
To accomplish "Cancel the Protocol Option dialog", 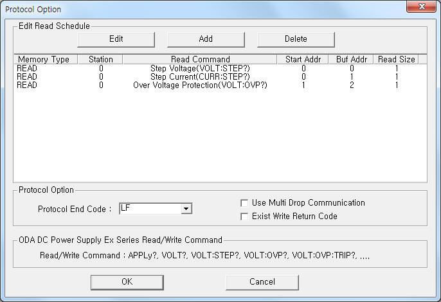I will point(262,282).
